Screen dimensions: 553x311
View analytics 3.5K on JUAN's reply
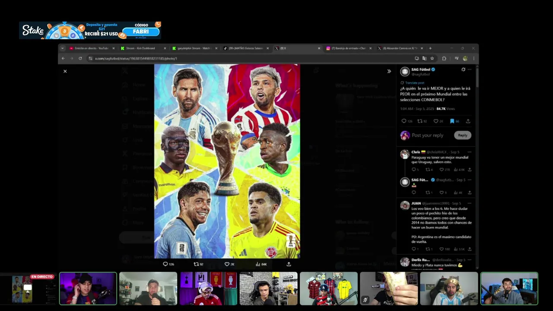[459, 249]
